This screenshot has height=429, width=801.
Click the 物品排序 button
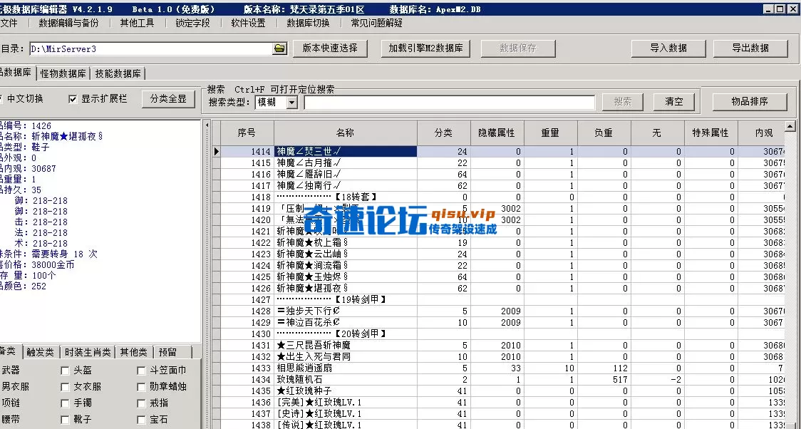tap(751, 101)
